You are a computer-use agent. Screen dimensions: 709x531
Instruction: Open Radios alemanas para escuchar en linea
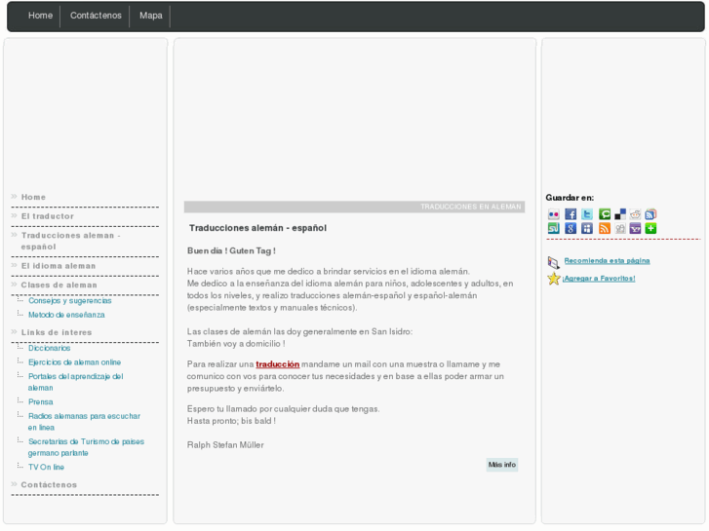(x=84, y=422)
